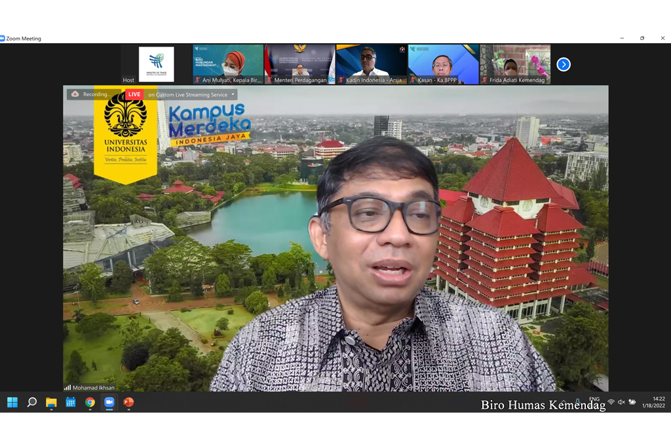This screenshot has width=671, height=446.
Task: Select the Kadin Indonesia video thumbnail
Action: (372, 64)
